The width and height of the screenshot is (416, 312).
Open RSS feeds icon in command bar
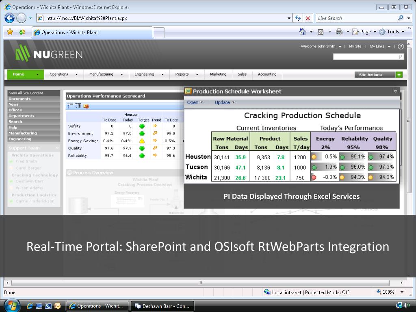coord(321,32)
